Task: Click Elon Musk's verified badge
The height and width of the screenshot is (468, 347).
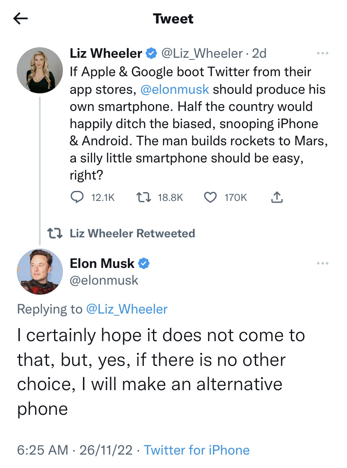Action: point(144,263)
